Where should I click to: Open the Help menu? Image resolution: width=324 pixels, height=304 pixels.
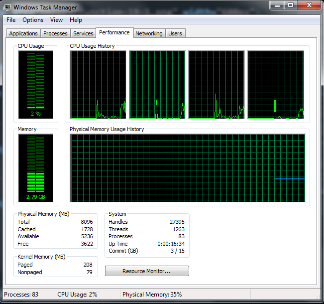76,20
